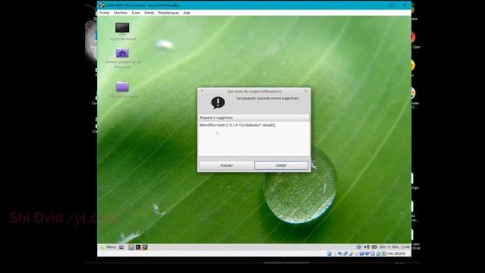
Task: Open the Dossier personnel home folder icon
Action: tap(123, 58)
